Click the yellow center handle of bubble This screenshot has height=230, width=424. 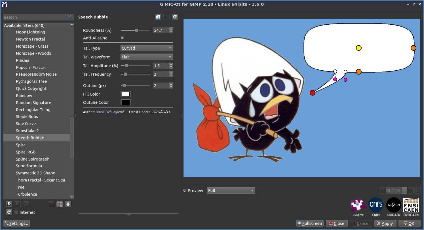pos(359,48)
